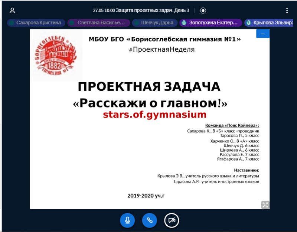This screenshot has width=297, height=232.
Task: Make the presentation fullscreen
Action: [x=265, y=204]
